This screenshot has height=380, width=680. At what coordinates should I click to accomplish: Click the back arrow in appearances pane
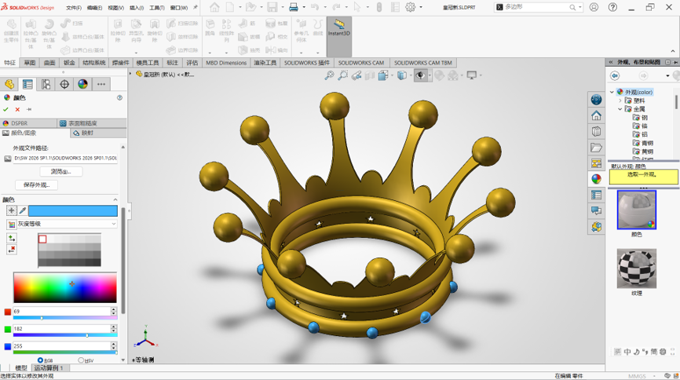[x=615, y=75]
